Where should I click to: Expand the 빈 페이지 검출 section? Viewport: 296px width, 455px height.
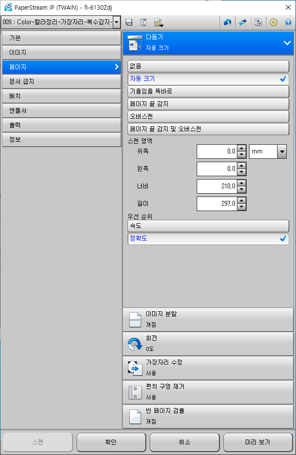point(208,417)
